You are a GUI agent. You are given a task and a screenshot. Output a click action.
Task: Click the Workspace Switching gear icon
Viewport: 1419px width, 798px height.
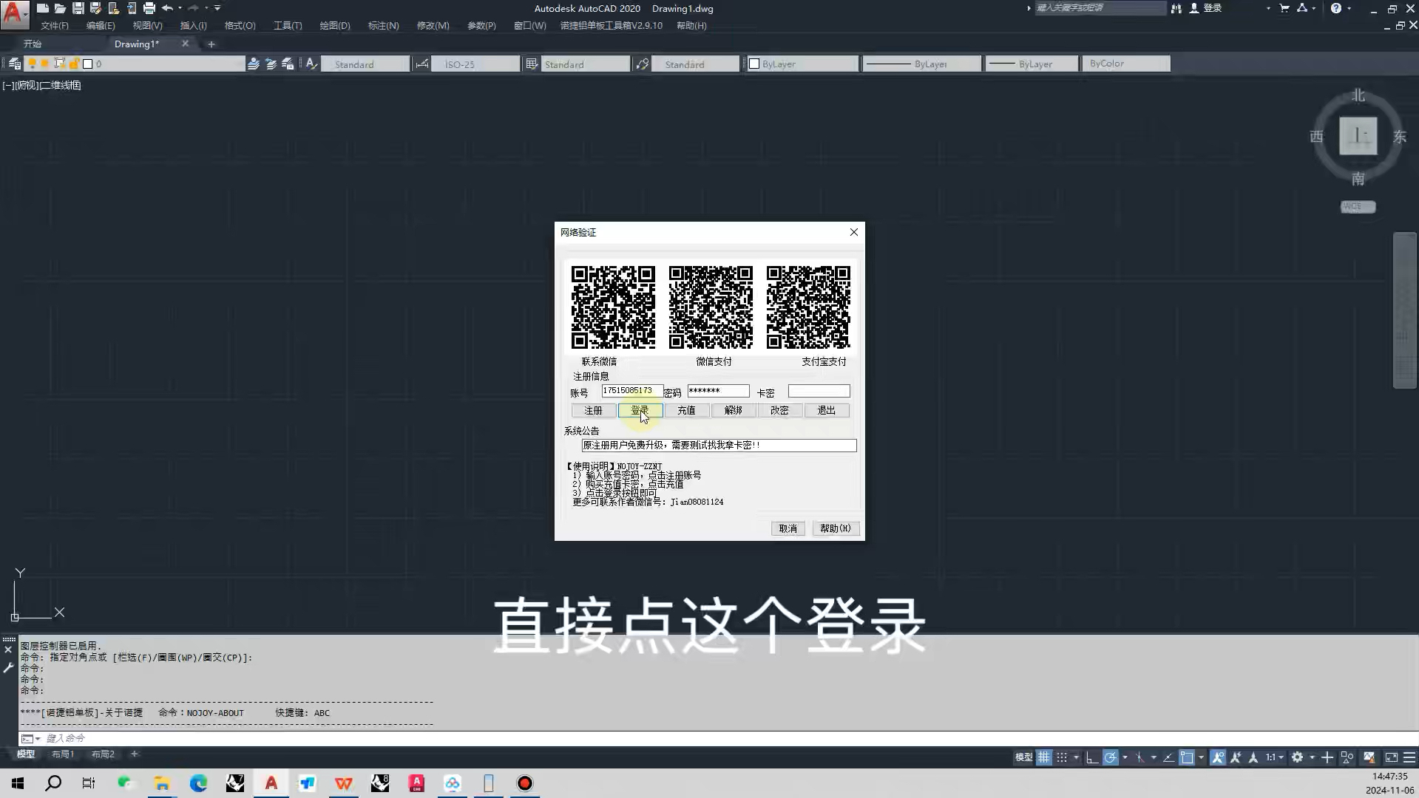click(x=1297, y=757)
